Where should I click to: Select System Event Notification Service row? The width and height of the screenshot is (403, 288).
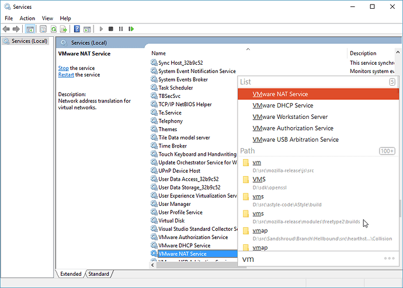pos(194,71)
